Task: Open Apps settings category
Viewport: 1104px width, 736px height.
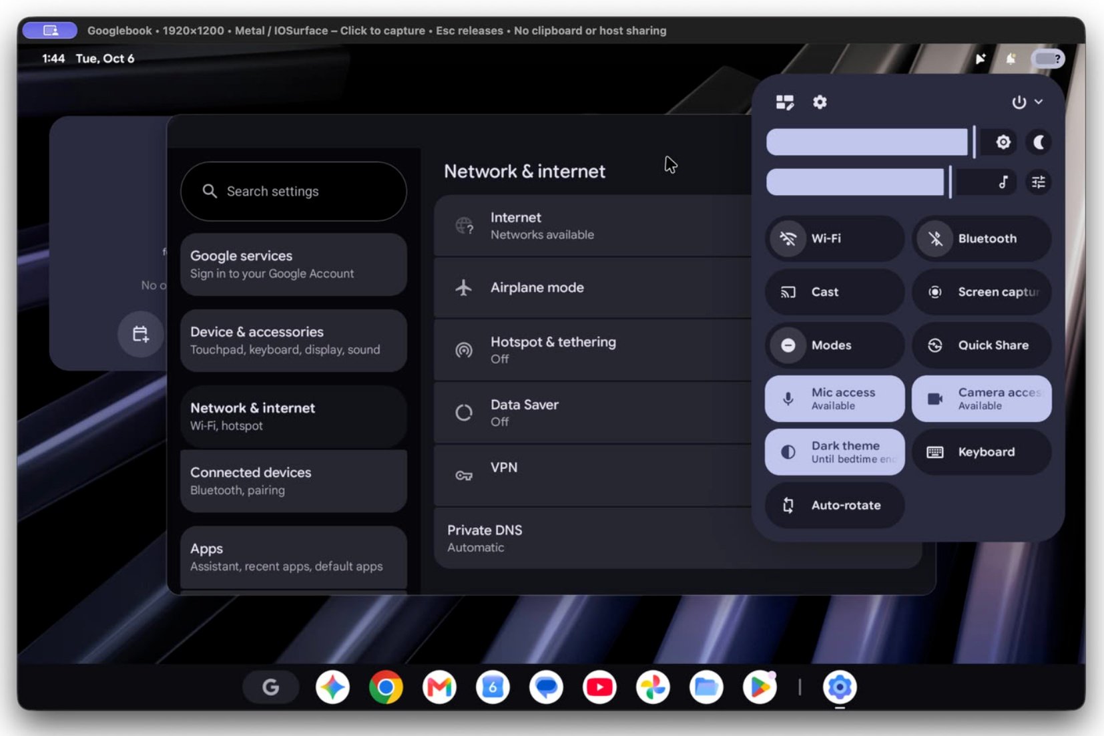Action: 294,557
